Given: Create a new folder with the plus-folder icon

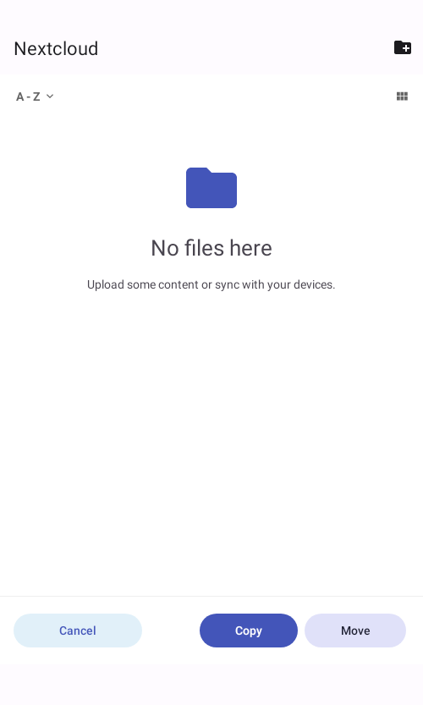Looking at the screenshot, I should tap(403, 47).
